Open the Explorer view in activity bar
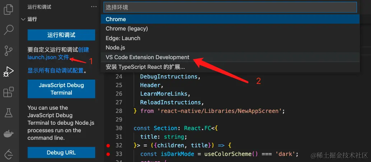 (9, 10)
